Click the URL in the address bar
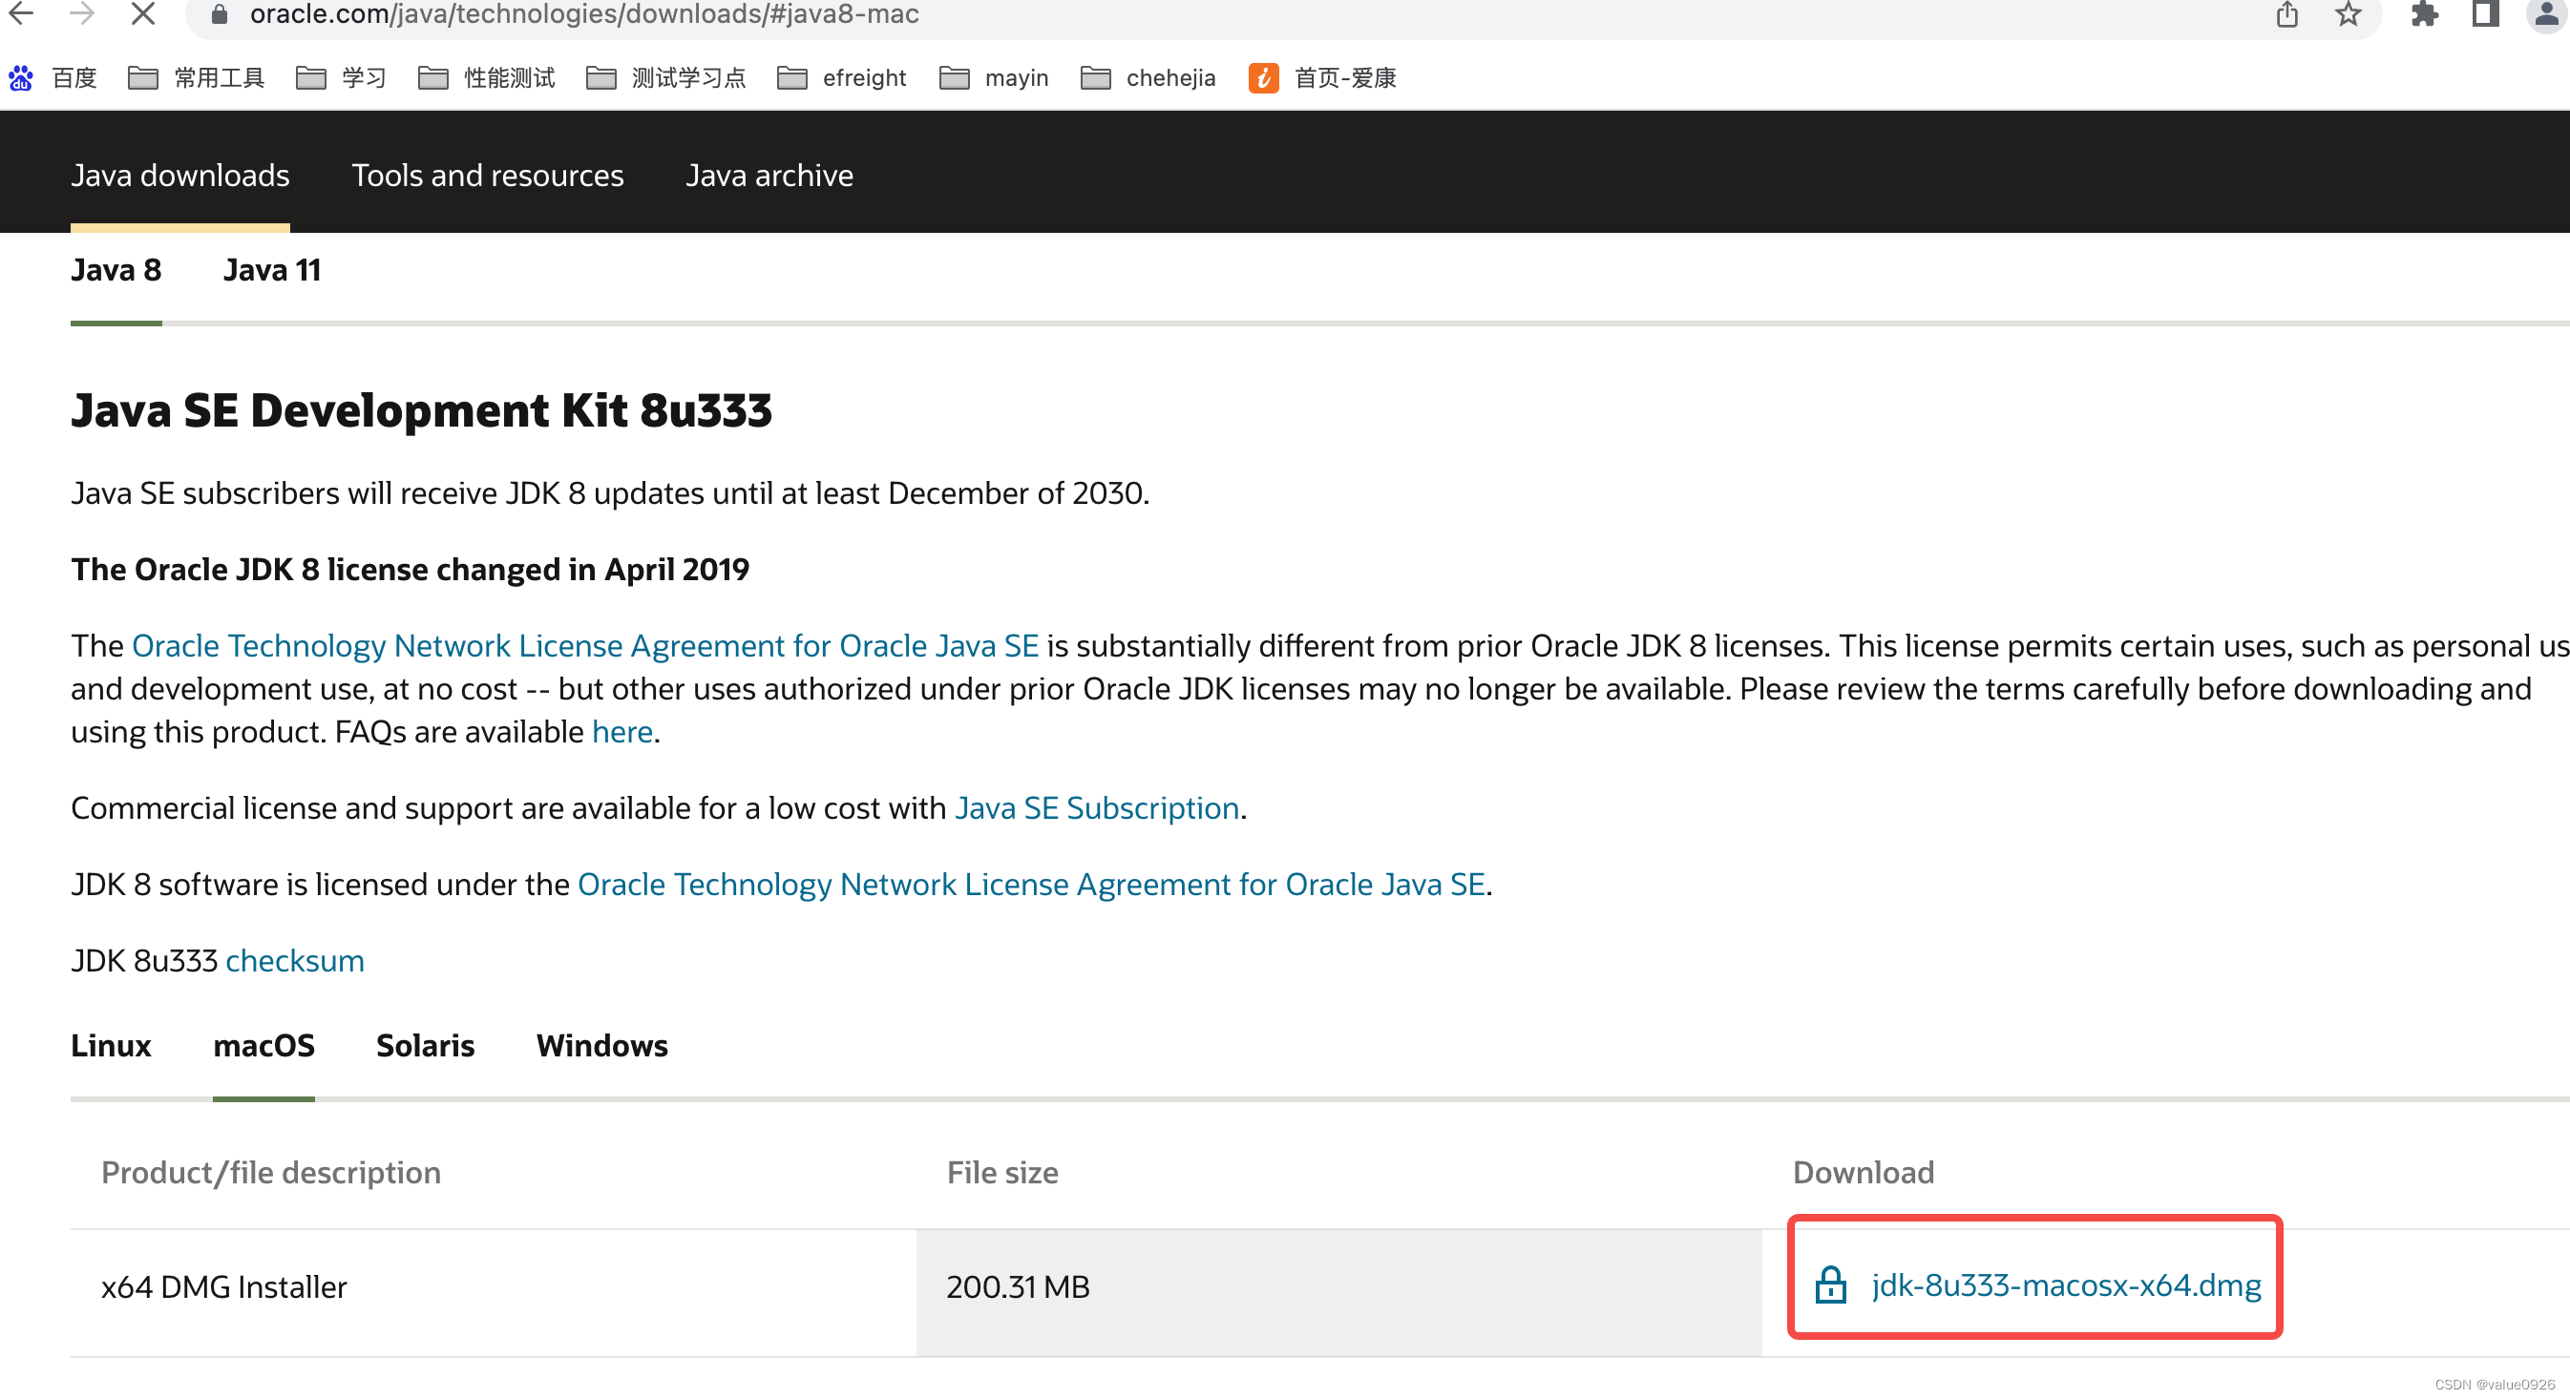The image size is (2570, 1399). tap(584, 14)
